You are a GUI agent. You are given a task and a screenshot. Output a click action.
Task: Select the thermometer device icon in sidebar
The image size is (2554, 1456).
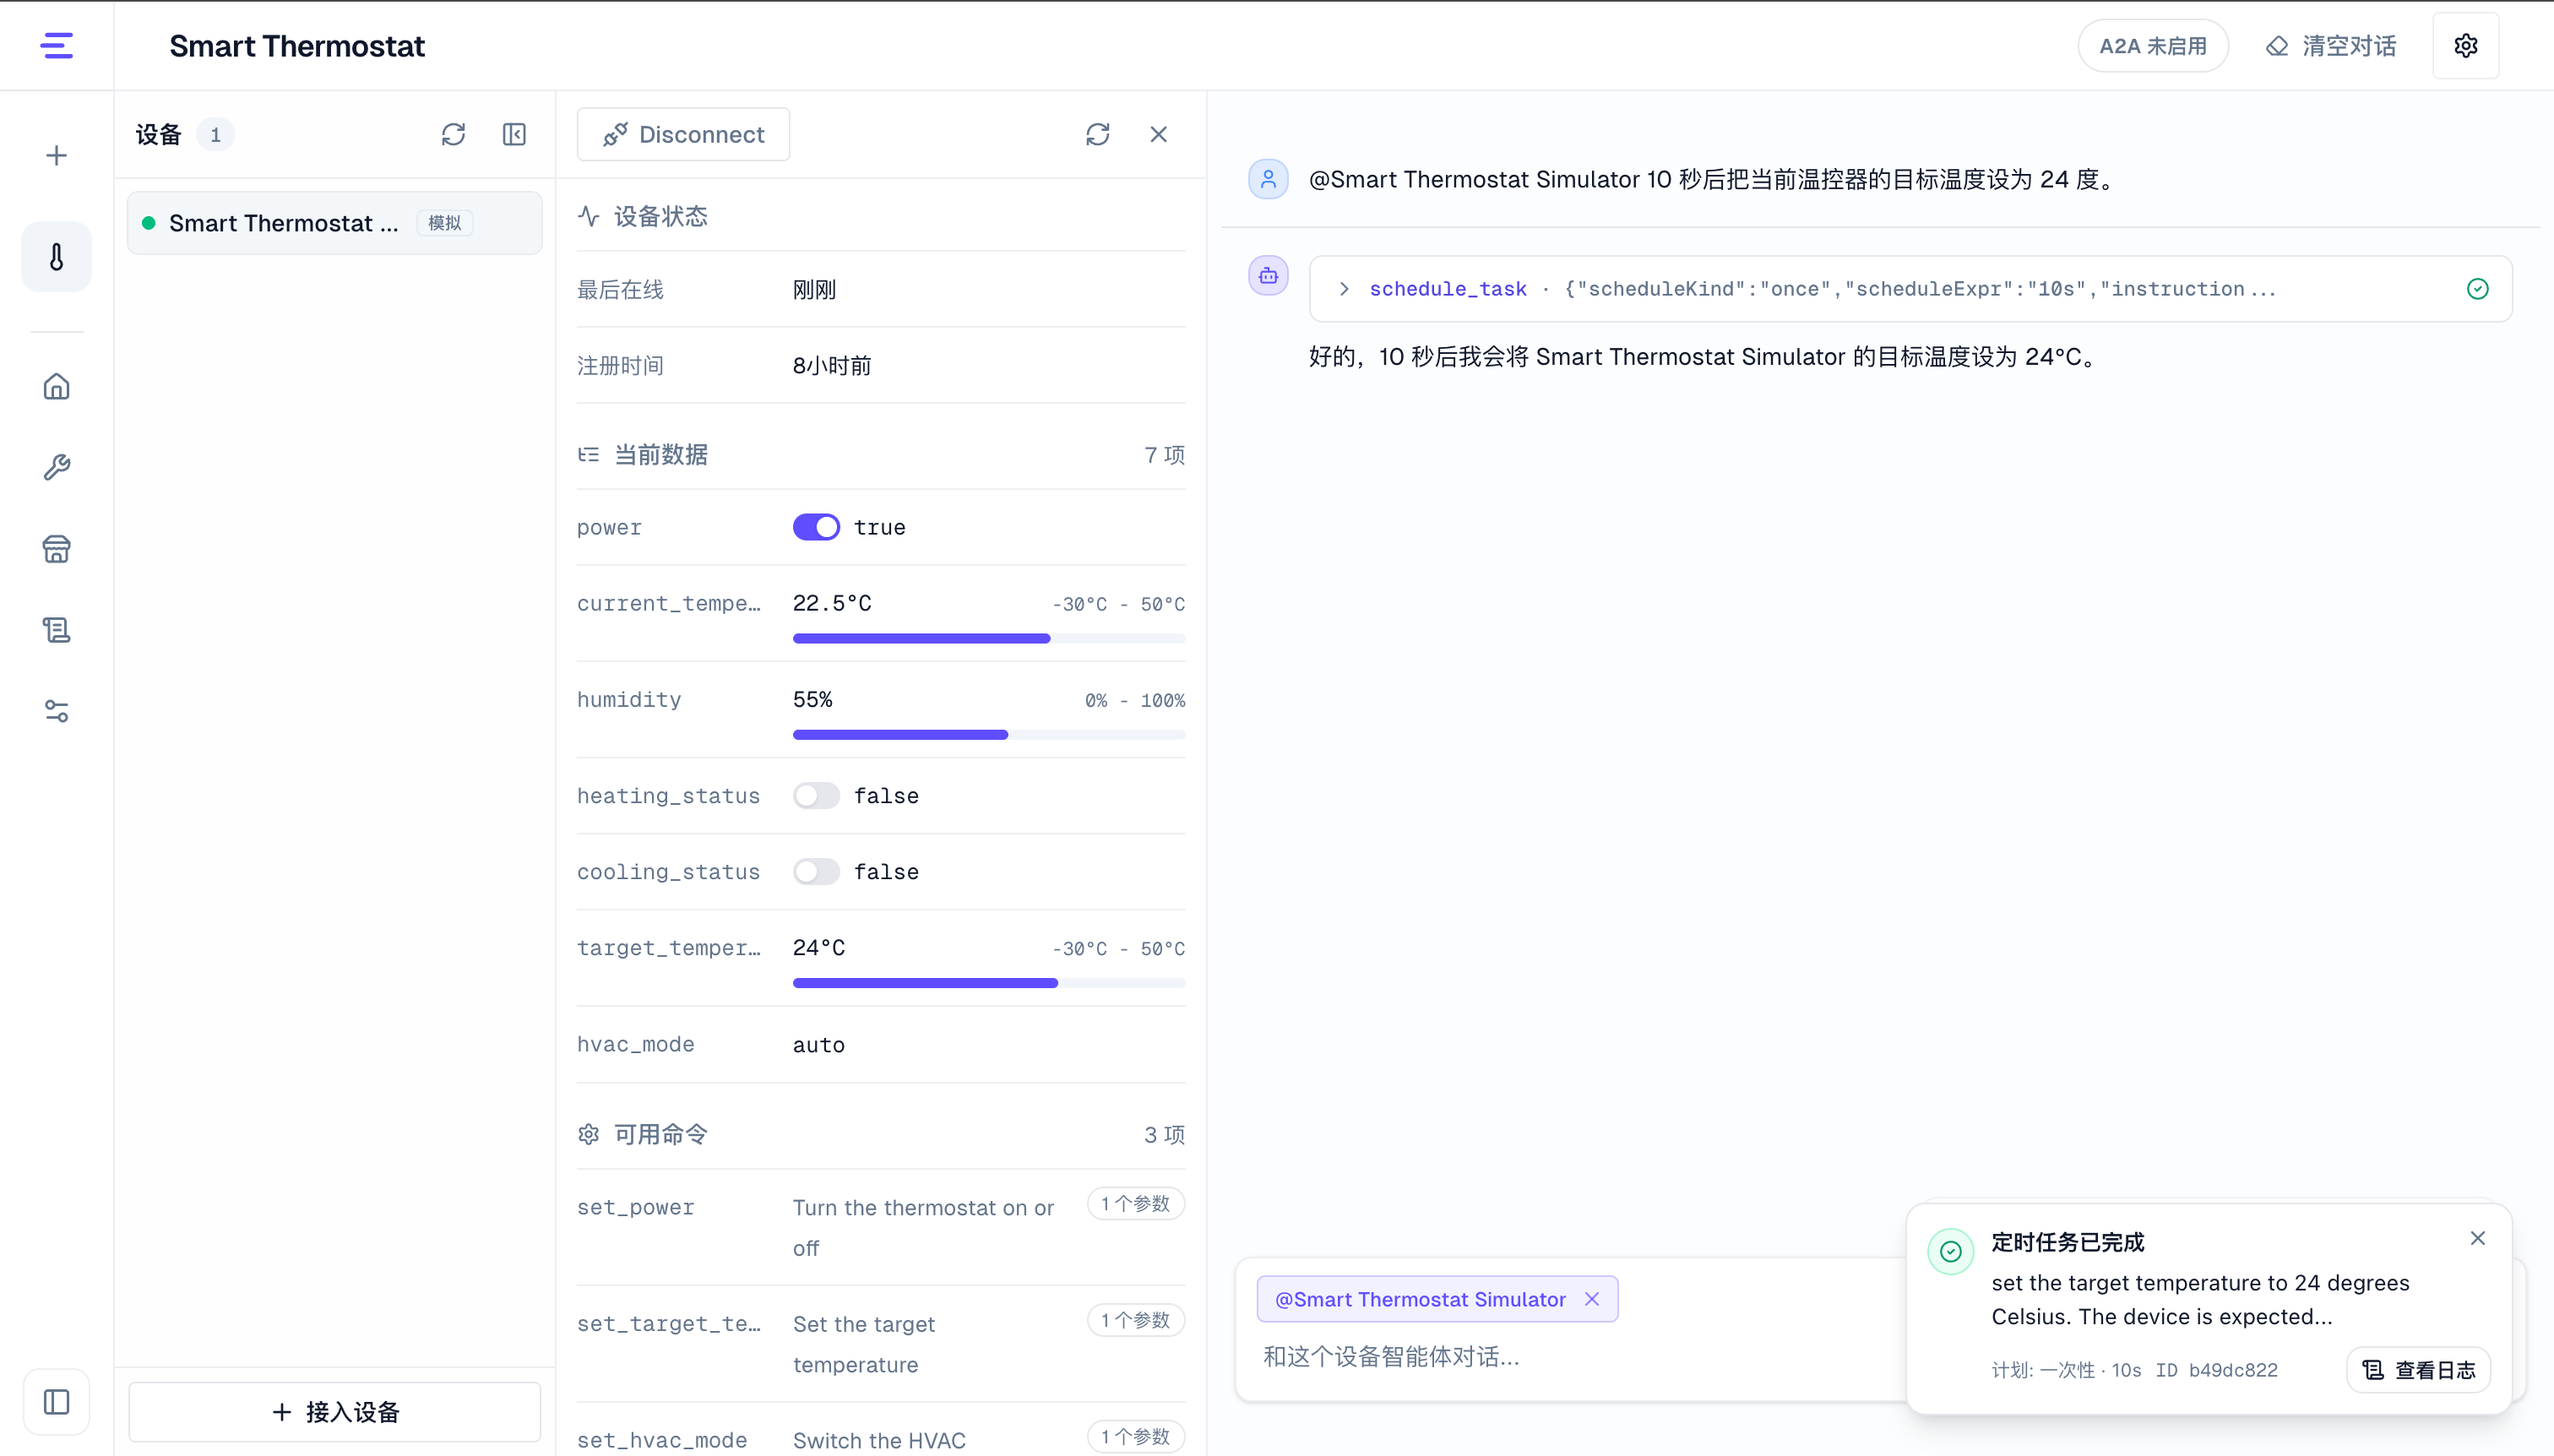tap(56, 257)
